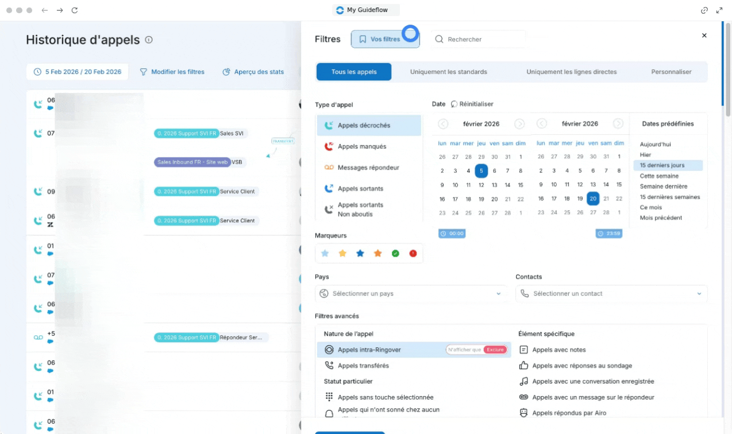
Task: Click the Réinitialiser date reset icon
Action: [x=454, y=104]
